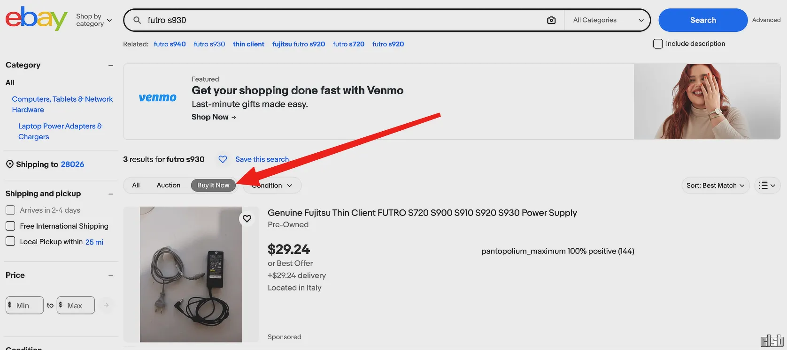
Task: Add power supply listing to watchlist heart
Action: point(247,219)
